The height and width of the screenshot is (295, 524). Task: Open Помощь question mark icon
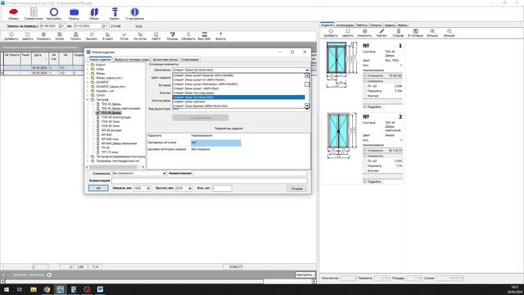172,36
